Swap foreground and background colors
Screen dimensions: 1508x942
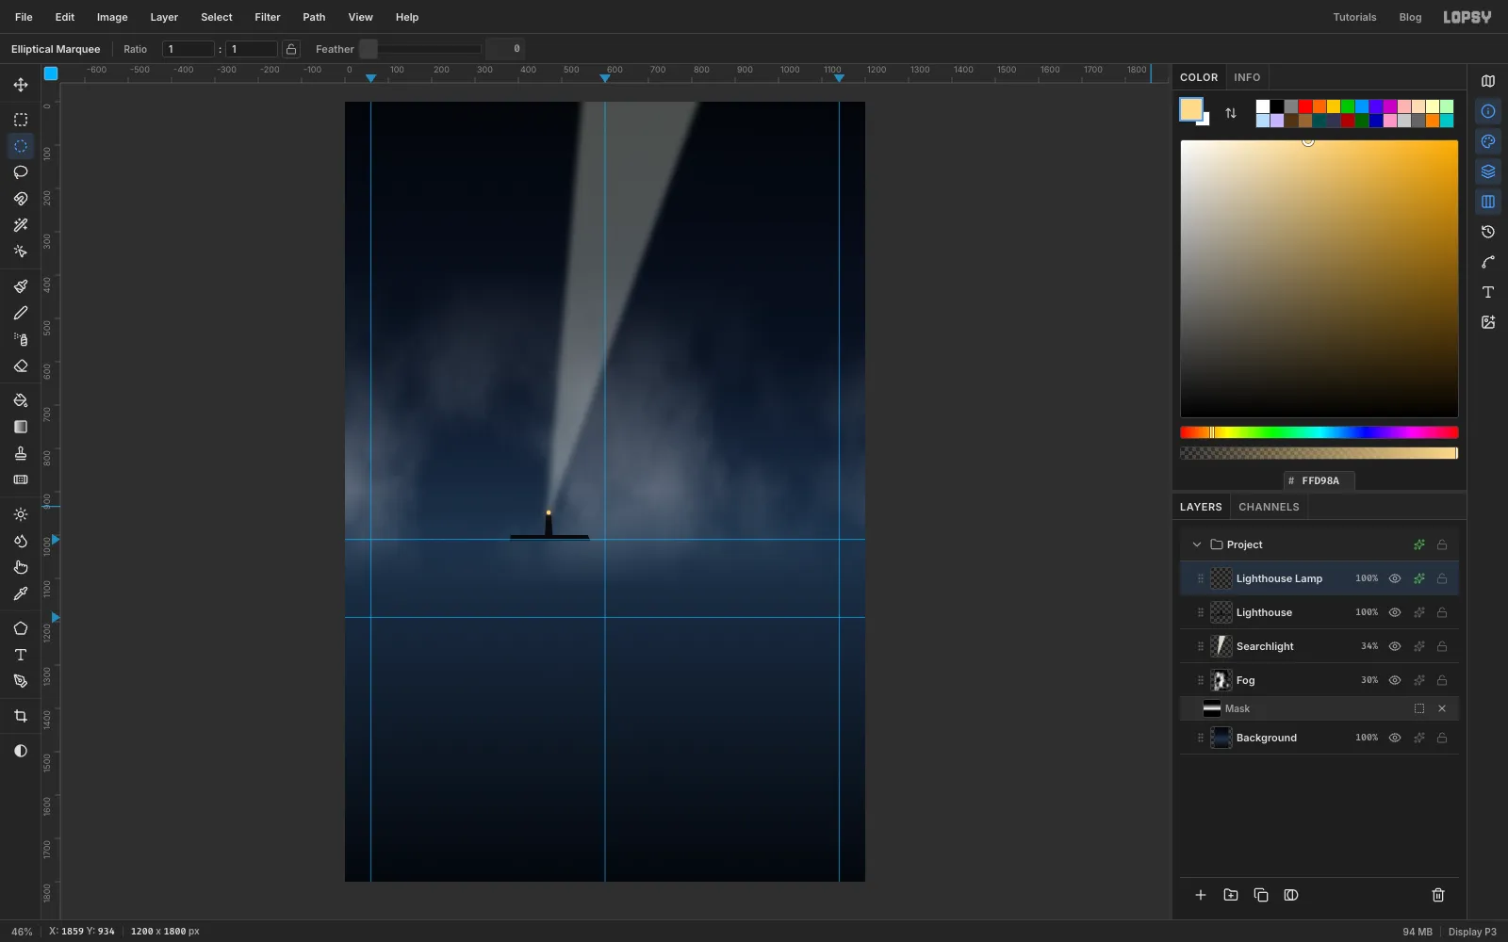pyautogui.click(x=1231, y=113)
